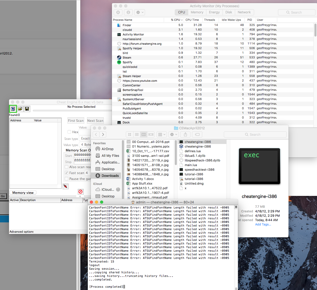Select the Finder process row in Activity Monitor
Screen dimensions: 317x290
pyautogui.click(x=213, y=25)
